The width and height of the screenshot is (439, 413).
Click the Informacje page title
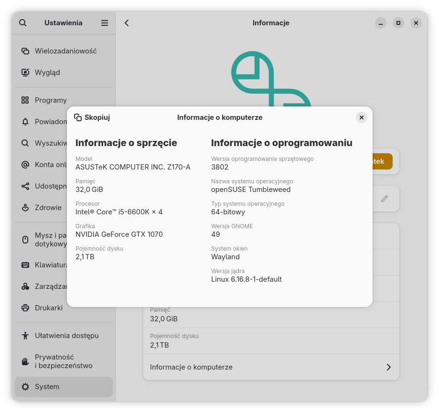(x=271, y=22)
